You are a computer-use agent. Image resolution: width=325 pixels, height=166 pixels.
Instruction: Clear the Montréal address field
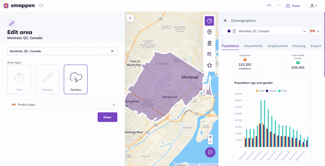(x=112, y=51)
